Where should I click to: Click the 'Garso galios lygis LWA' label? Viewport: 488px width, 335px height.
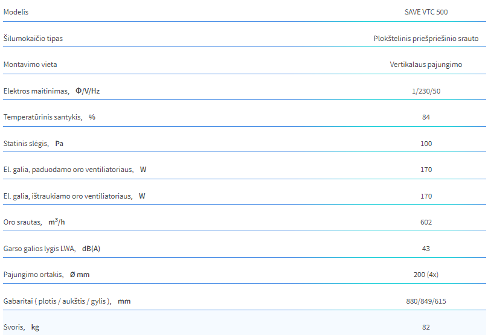click(39, 249)
